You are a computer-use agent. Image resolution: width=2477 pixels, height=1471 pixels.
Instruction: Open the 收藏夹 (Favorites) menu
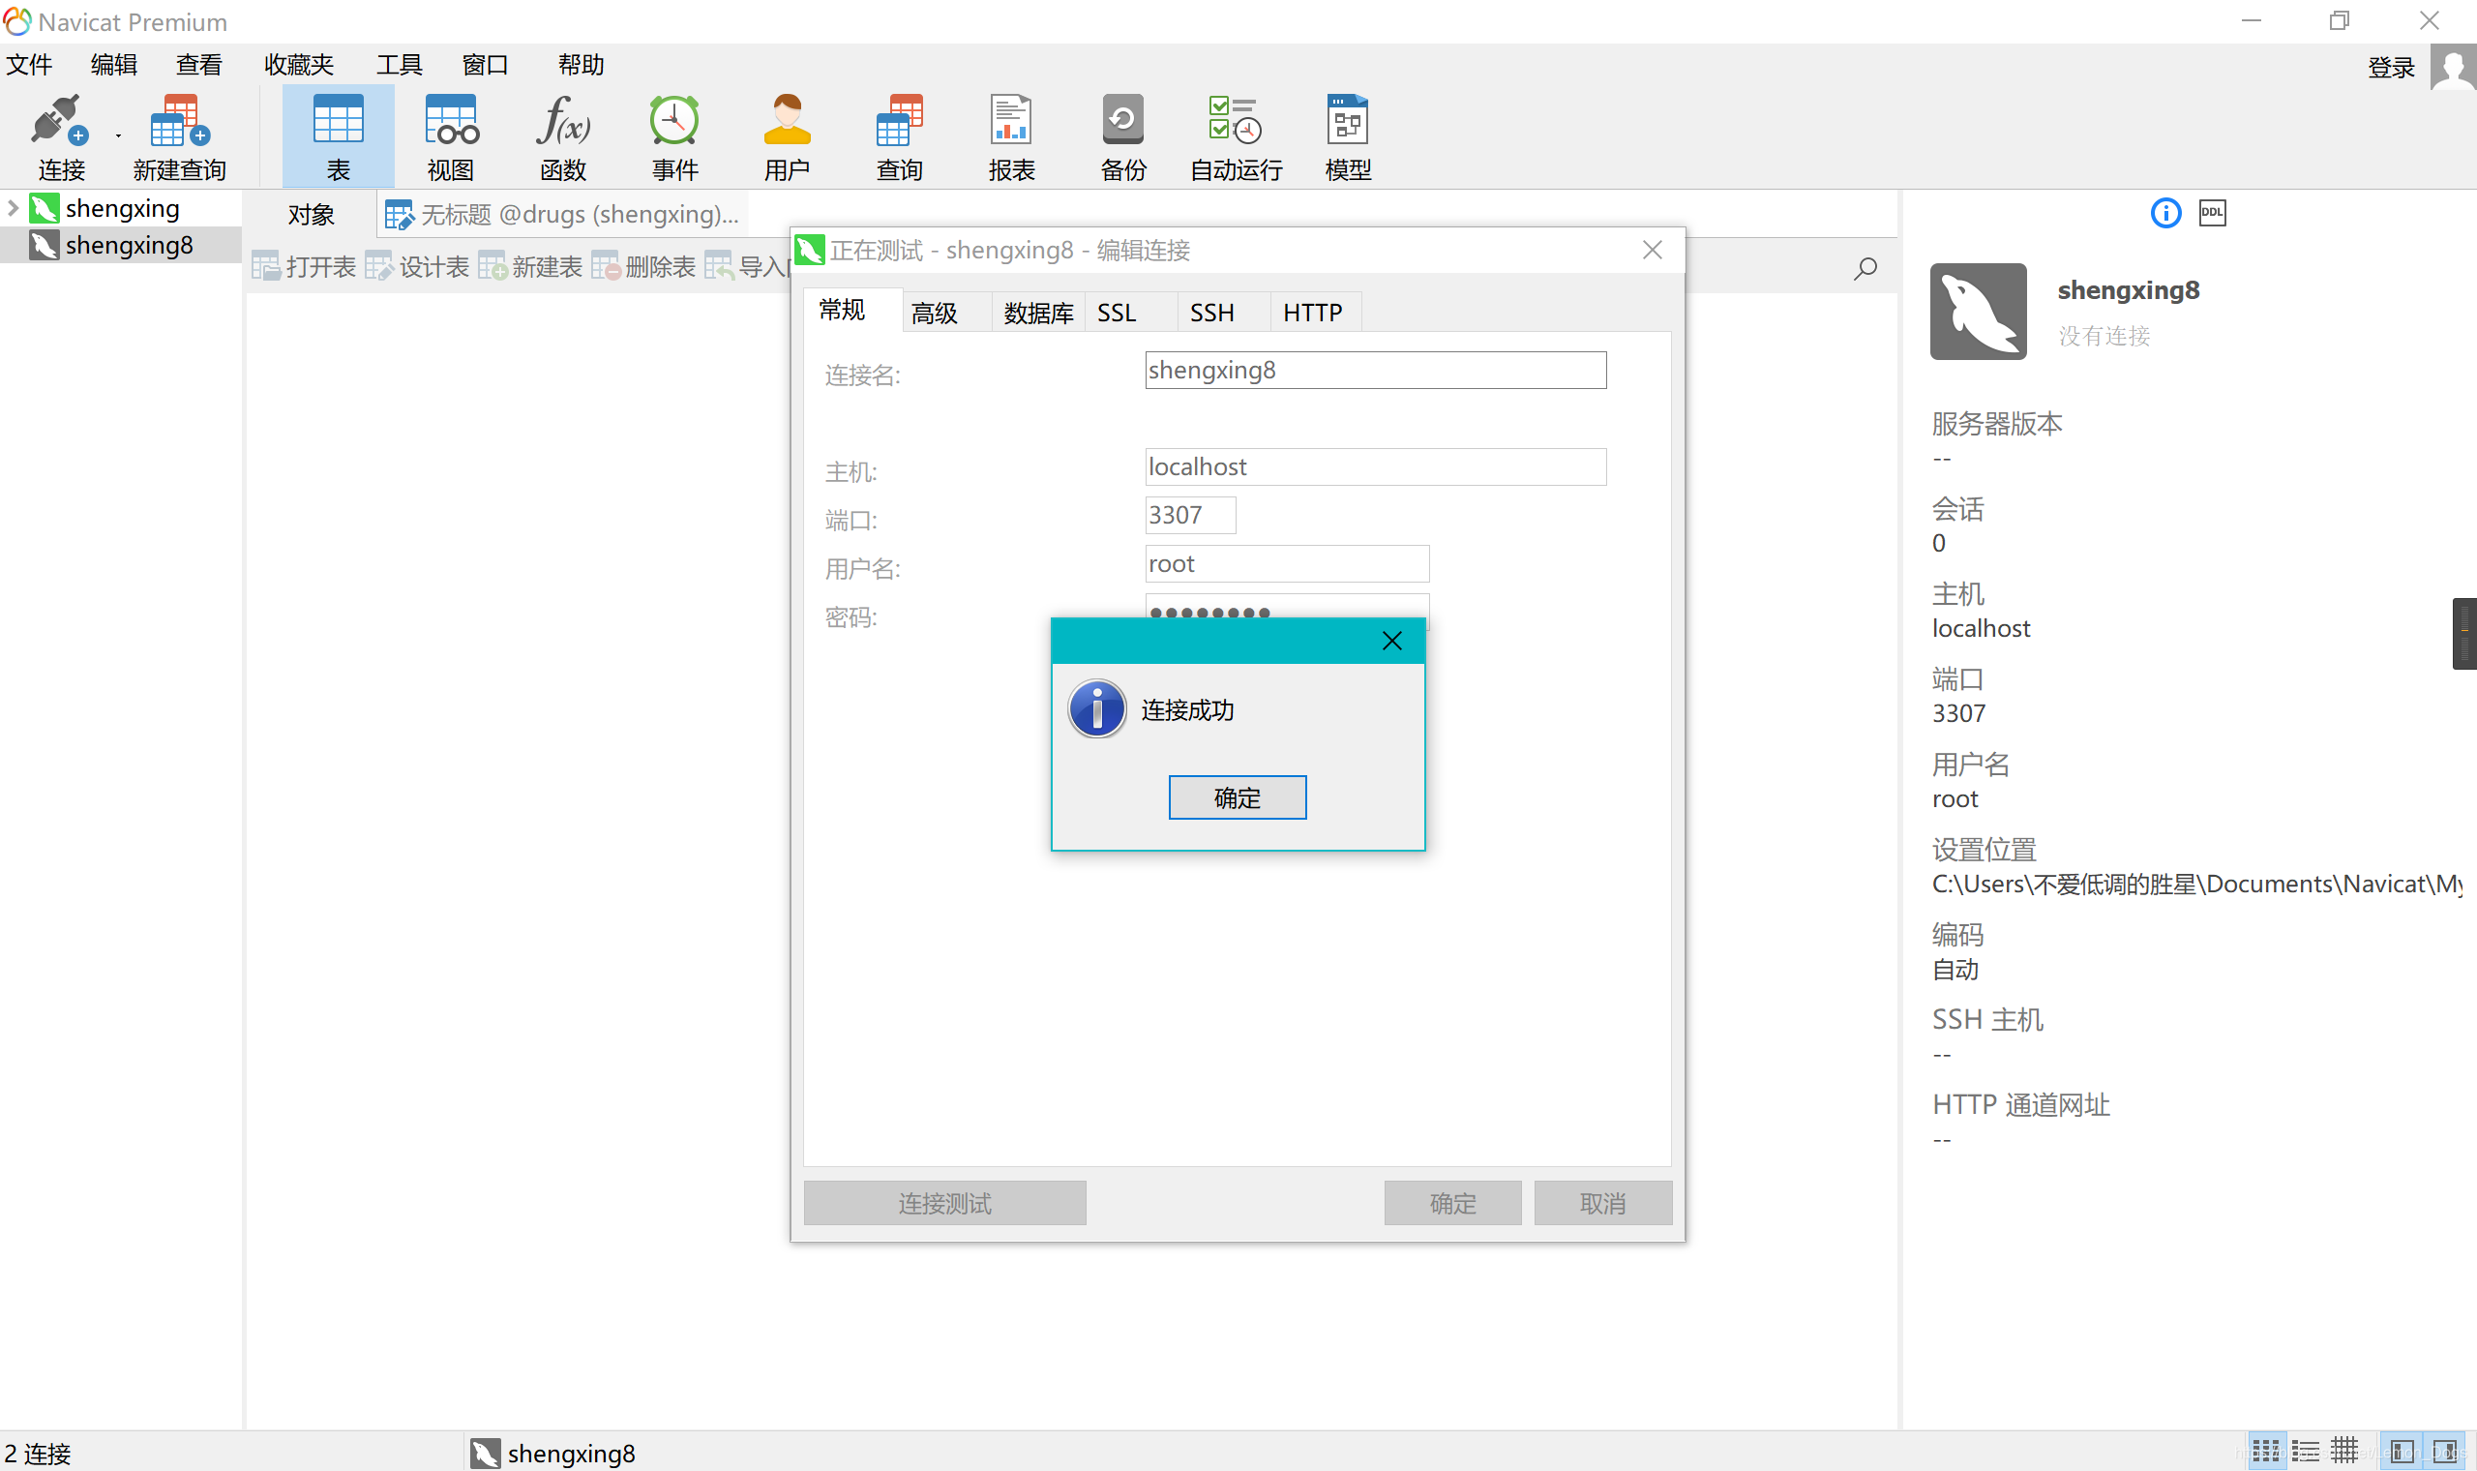tap(298, 66)
